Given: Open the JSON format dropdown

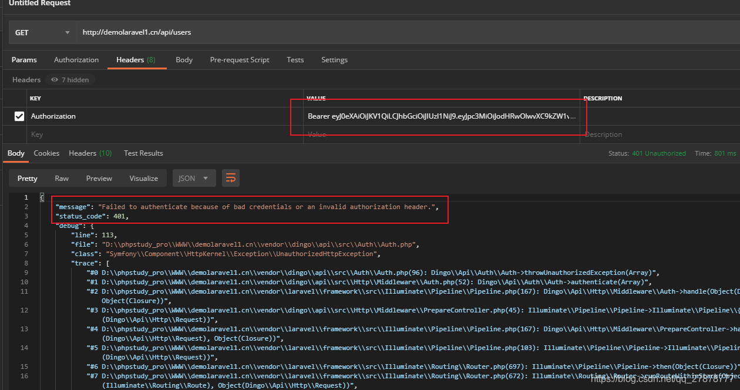Looking at the screenshot, I should [x=194, y=178].
